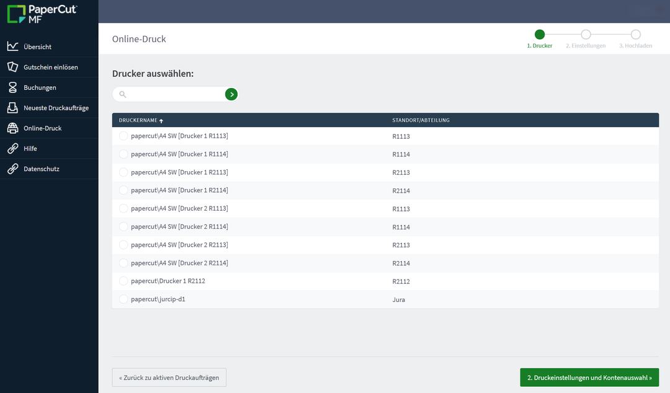Open Datenschutz page

pyautogui.click(x=49, y=169)
